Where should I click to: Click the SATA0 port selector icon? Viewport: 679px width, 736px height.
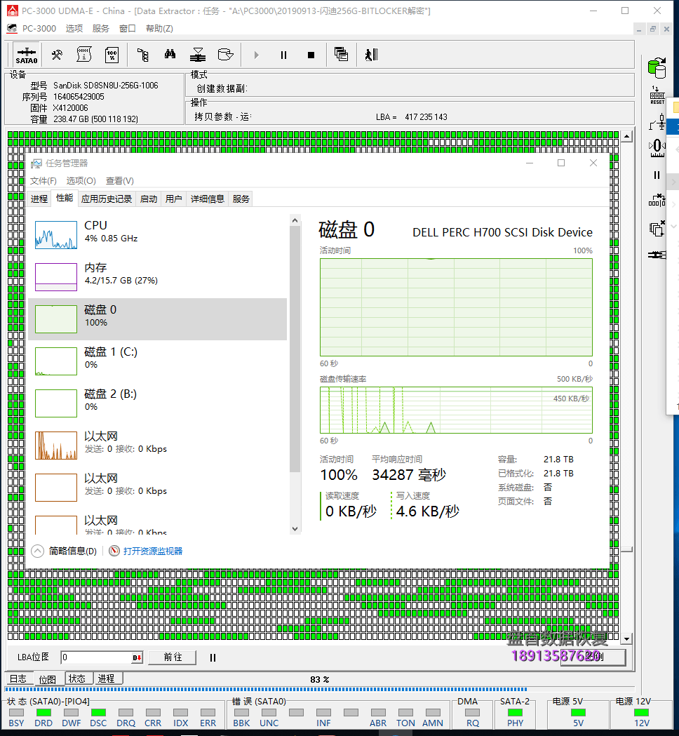click(x=26, y=55)
